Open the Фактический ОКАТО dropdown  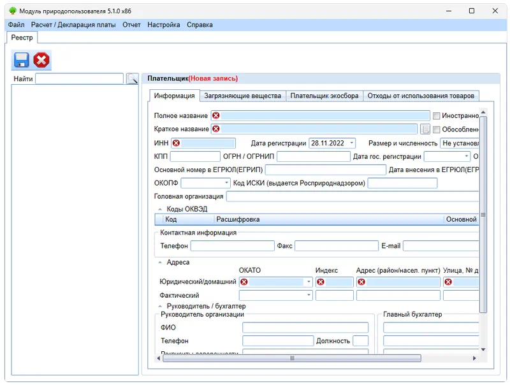click(x=309, y=295)
